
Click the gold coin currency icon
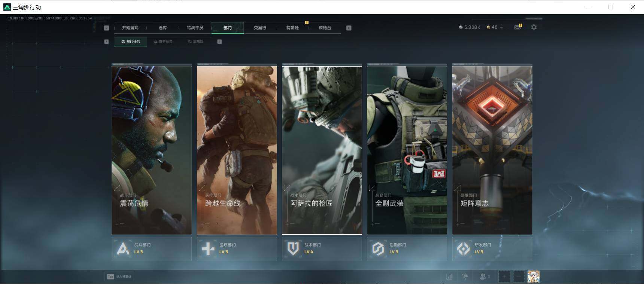488,27
